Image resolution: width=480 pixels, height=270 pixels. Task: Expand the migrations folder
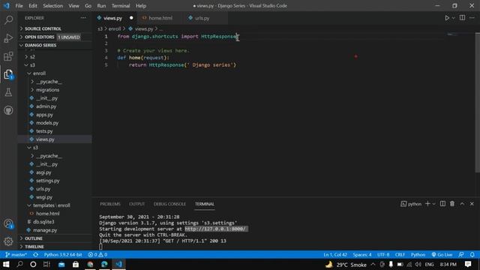coord(55,90)
